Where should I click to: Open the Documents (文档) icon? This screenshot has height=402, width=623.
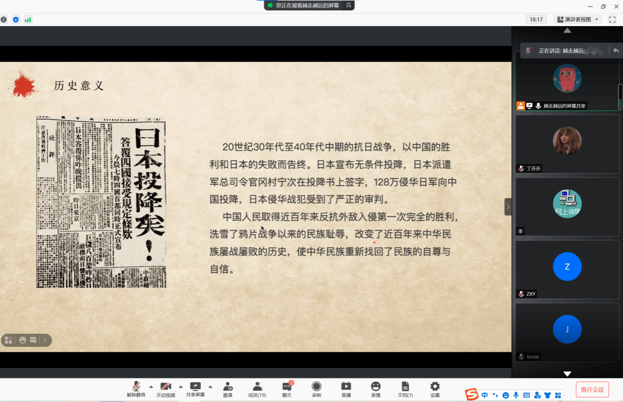[405, 389]
